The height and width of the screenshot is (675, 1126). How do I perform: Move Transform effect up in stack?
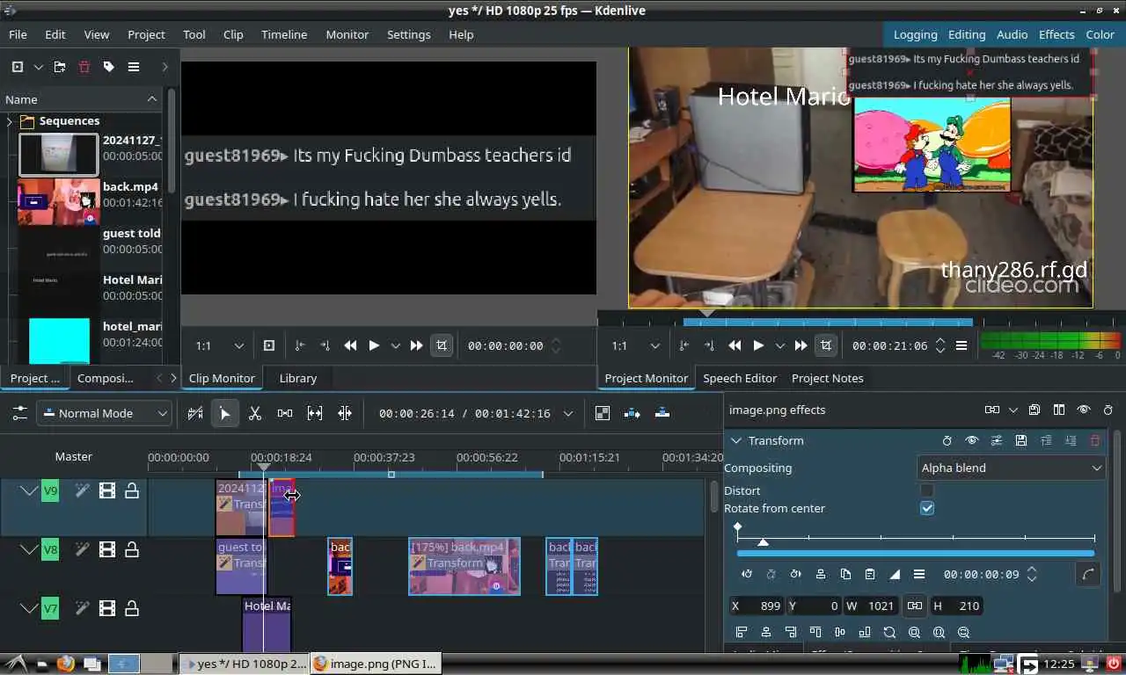coord(1046,440)
